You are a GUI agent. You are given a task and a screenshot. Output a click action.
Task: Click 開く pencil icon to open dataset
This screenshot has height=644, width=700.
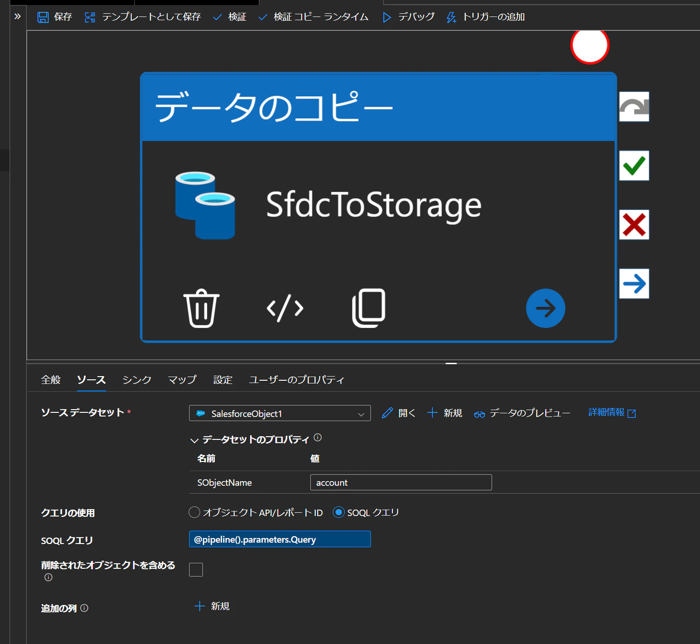tap(387, 413)
